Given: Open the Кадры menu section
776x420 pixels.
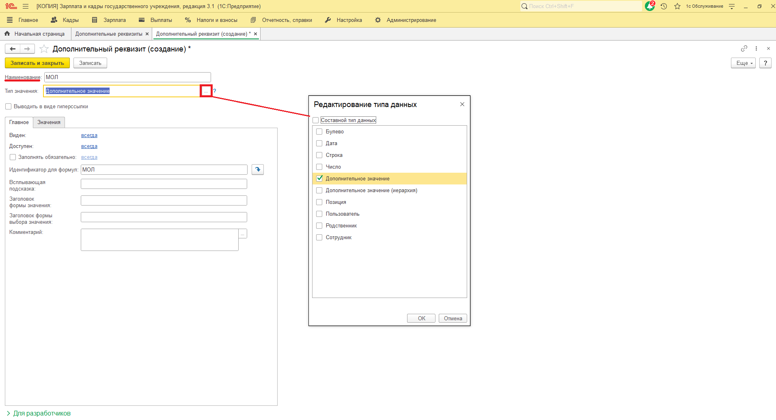Looking at the screenshot, I should pyautogui.click(x=65, y=20).
